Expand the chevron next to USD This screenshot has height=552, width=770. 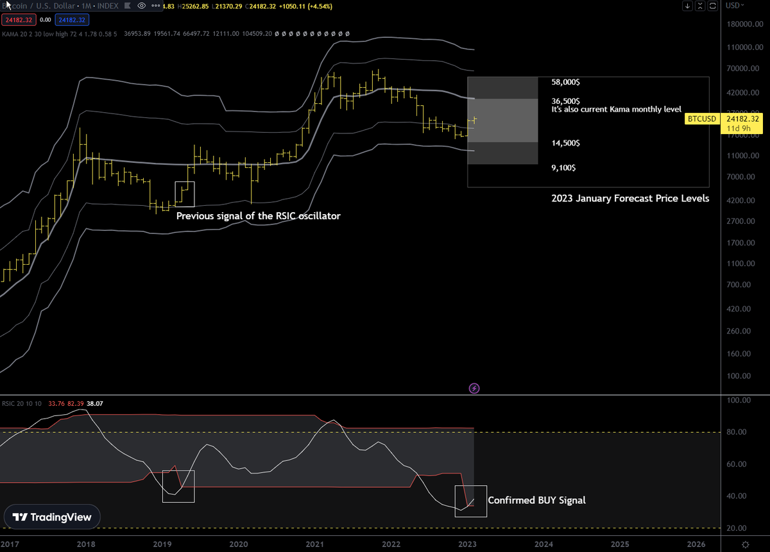pyautogui.click(x=743, y=6)
